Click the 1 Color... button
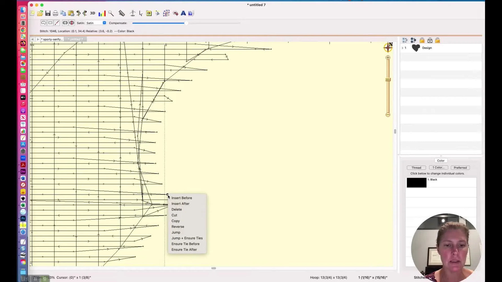Screen dimensions: 502x282 [439, 168]
